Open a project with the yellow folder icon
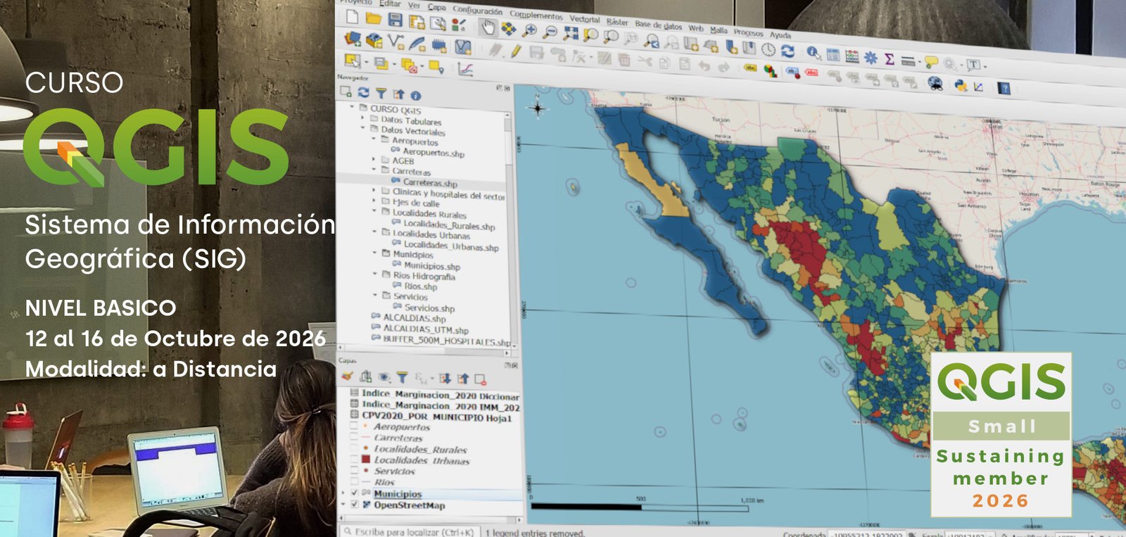Screen dimensions: 1126x537 click(x=373, y=18)
